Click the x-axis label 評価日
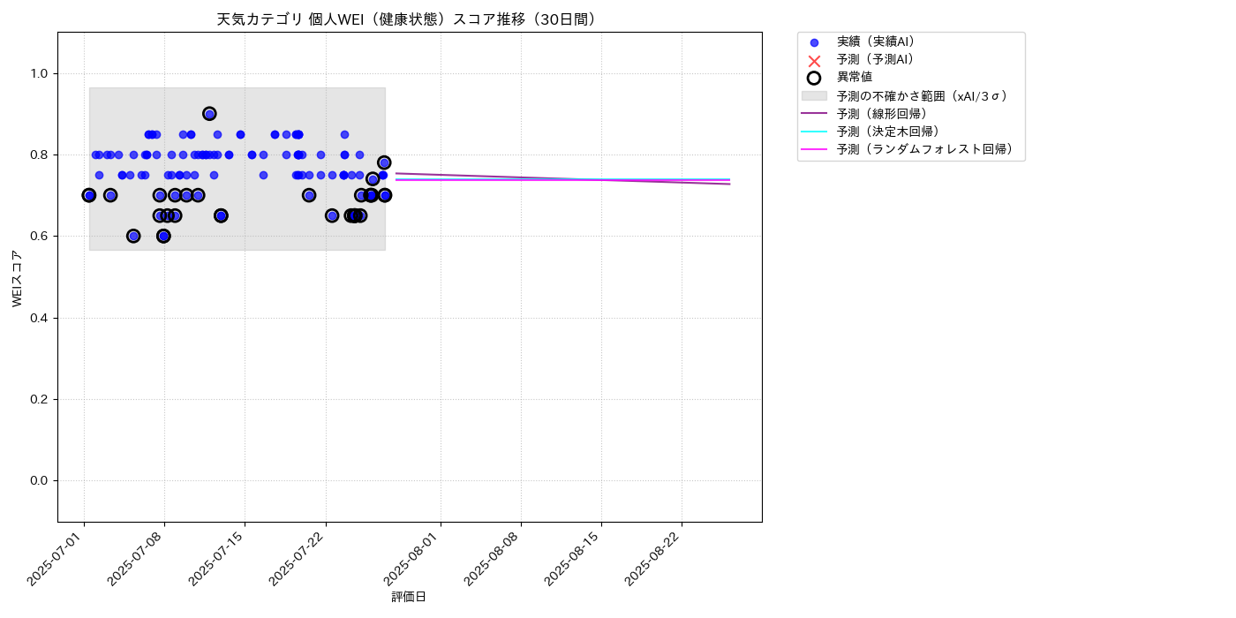Viewport: 1236px width, 618px height. click(409, 597)
